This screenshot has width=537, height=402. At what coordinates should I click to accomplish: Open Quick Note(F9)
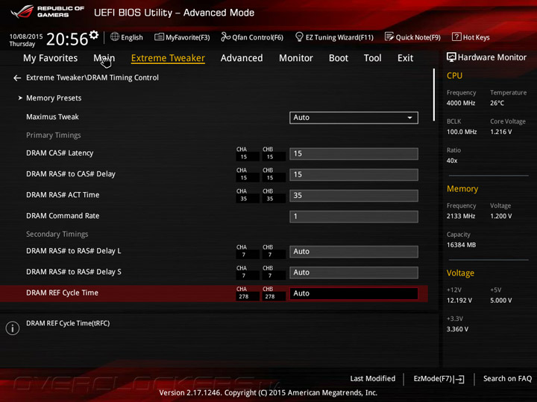(x=418, y=37)
